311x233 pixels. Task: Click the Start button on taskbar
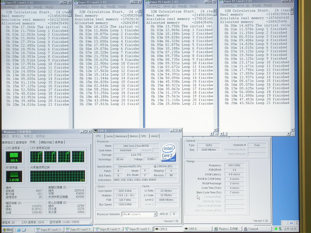[x=7, y=230]
